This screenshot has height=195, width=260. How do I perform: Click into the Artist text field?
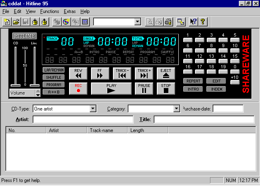point(83,120)
